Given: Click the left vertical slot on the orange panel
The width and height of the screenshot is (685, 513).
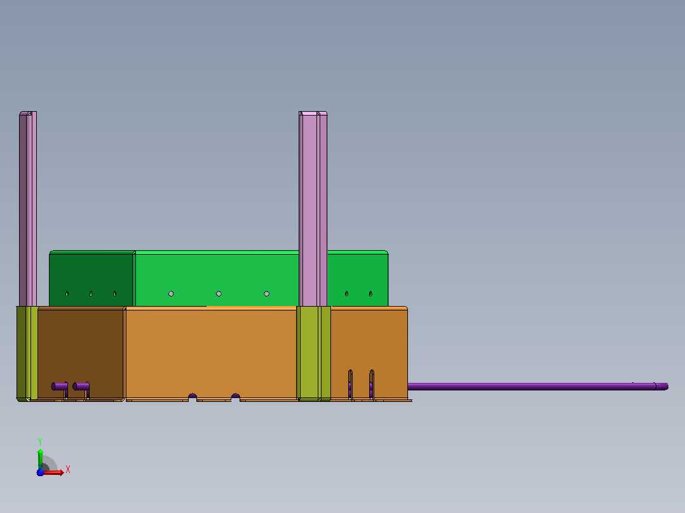Looking at the screenshot, I should click(350, 384).
